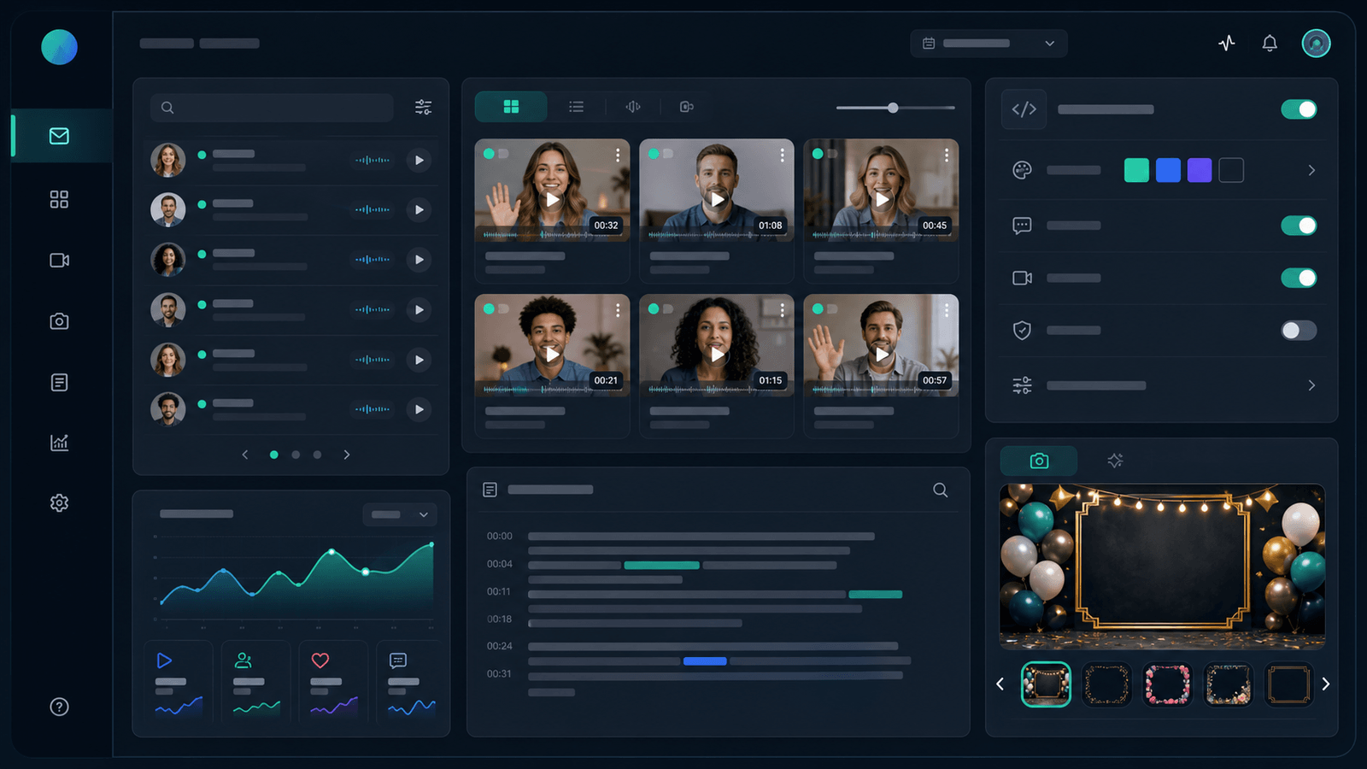
Task: Click the users stats icon under chart
Action: (243, 660)
